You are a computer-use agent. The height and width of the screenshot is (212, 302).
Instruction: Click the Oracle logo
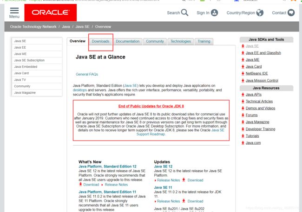coord(51,13)
